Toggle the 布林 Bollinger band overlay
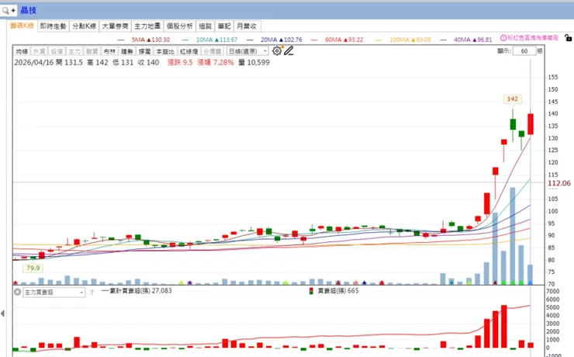574x357 pixels. (x=109, y=51)
